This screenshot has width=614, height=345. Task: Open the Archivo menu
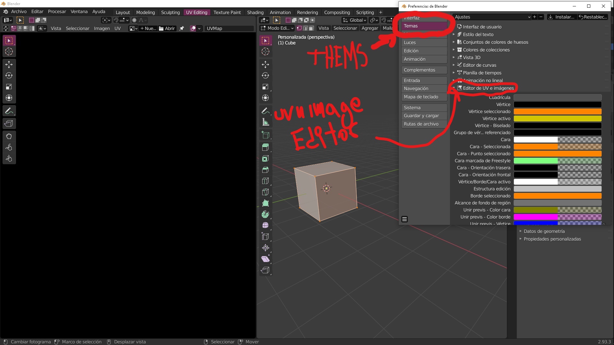click(x=19, y=11)
